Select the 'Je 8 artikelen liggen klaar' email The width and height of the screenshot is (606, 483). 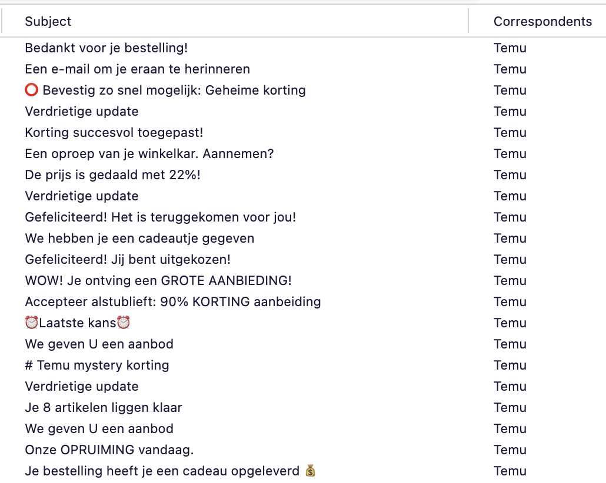point(104,408)
